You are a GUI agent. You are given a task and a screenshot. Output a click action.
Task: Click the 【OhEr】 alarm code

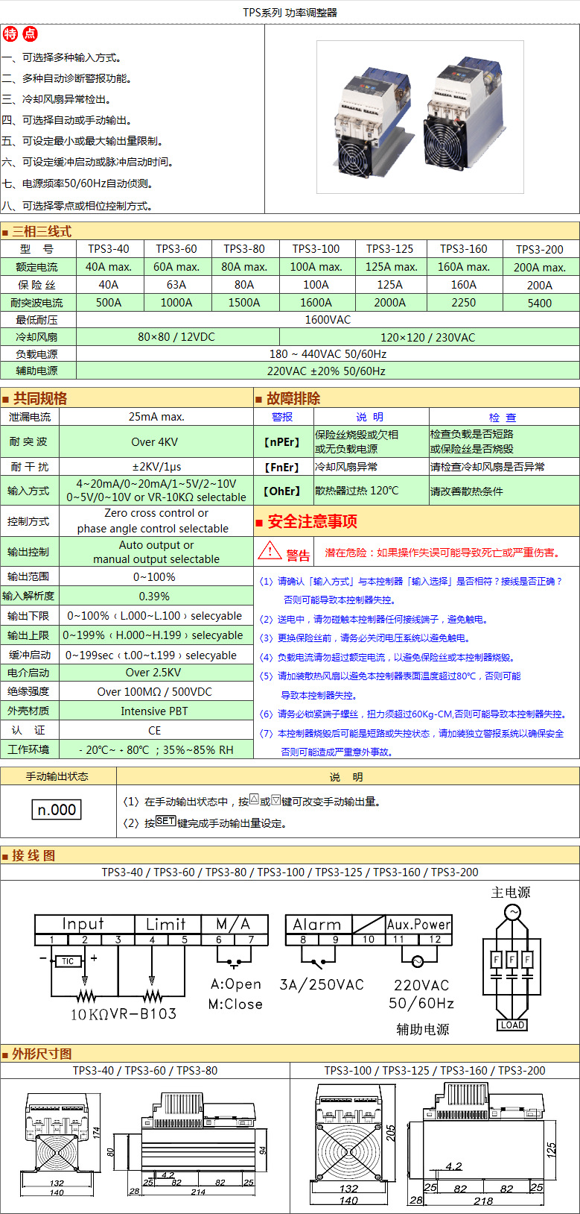tap(282, 491)
